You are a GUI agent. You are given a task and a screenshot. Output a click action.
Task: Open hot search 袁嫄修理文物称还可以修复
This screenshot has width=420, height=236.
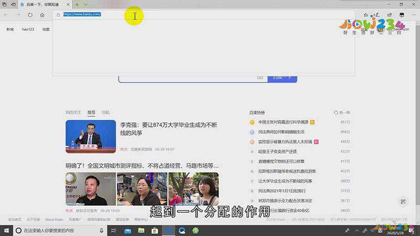click(x=281, y=162)
